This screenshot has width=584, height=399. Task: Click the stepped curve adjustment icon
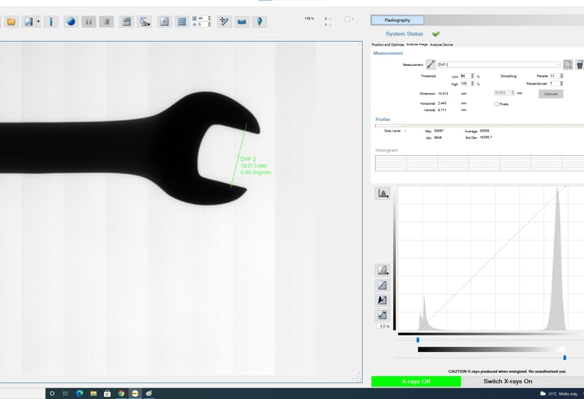point(382,315)
